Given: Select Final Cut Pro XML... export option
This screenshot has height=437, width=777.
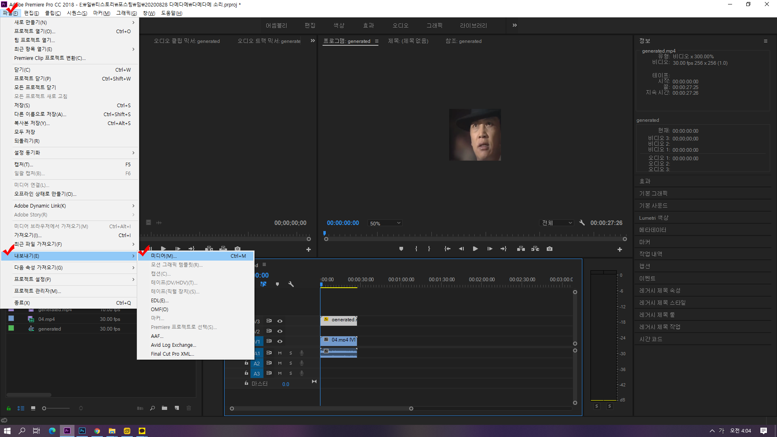Looking at the screenshot, I should [x=172, y=354].
